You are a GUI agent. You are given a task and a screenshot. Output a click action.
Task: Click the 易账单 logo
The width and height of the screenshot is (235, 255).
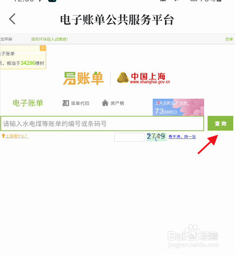(83, 78)
